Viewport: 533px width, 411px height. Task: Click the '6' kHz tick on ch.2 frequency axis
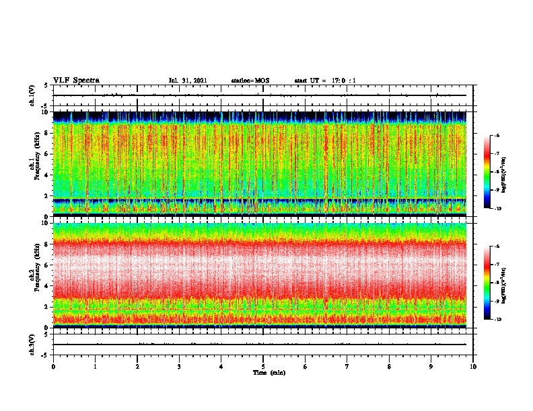click(x=47, y=265)
